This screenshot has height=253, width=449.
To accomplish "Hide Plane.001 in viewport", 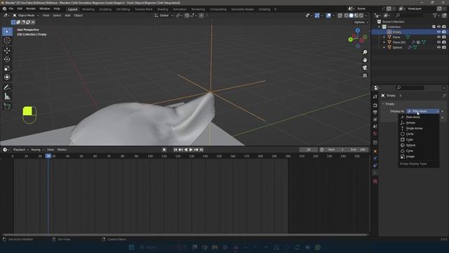I will click(x=438, y=42).
